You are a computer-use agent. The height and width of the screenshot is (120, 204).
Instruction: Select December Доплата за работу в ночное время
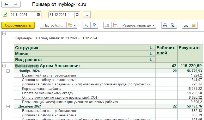(x=85, y=115)
